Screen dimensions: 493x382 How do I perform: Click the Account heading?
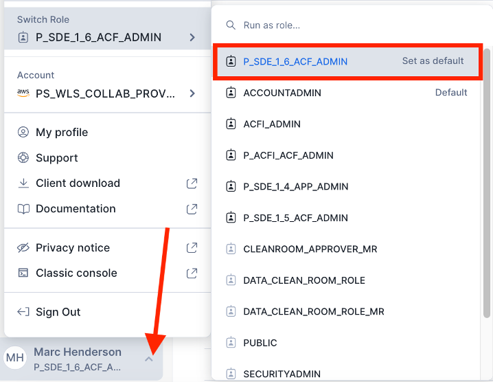coord(36,75)
